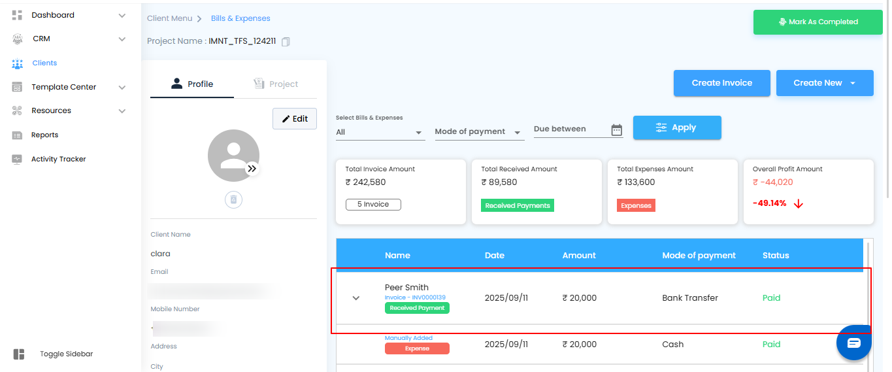Expand the CRM sidebar section

point(122,39)
